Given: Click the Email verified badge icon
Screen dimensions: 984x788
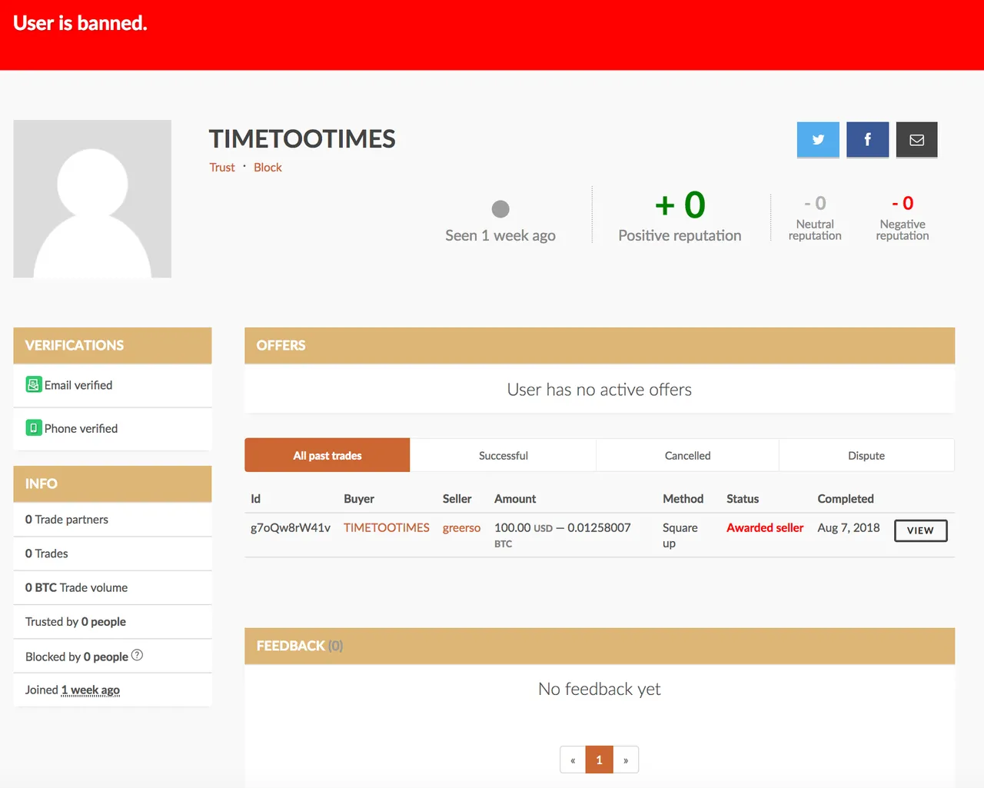Looking at the screenshot, I should (34, 384).
